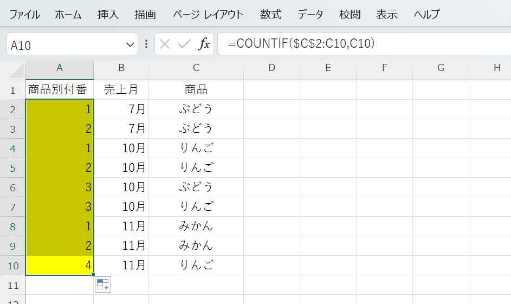This screenshot has height=304, width=511.
Task: Click the みかん cell in row 8
Action: pos(196,226)
